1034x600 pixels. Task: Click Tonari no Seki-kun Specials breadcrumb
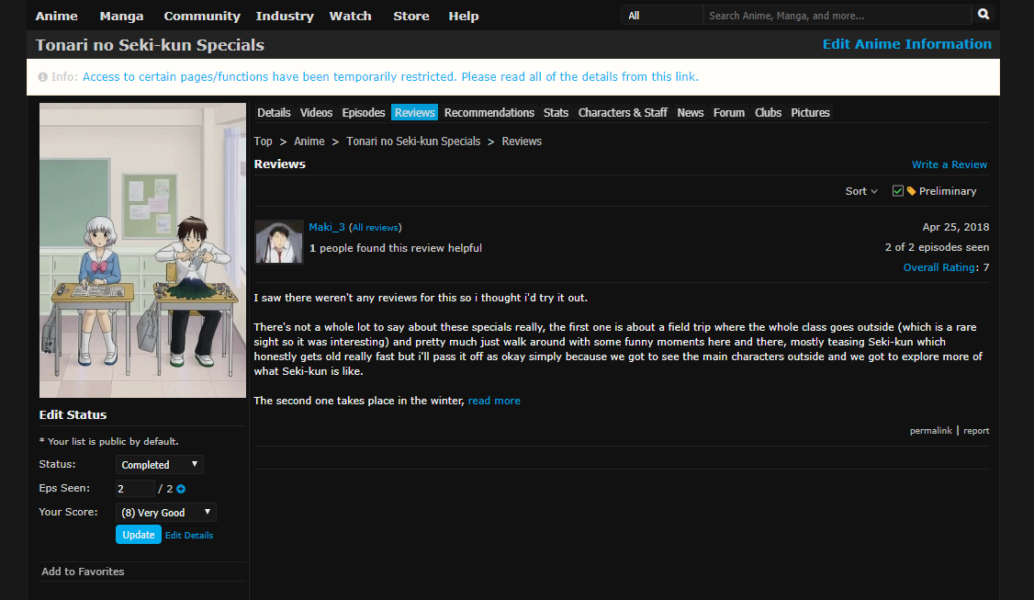click(x=413, y=142)
